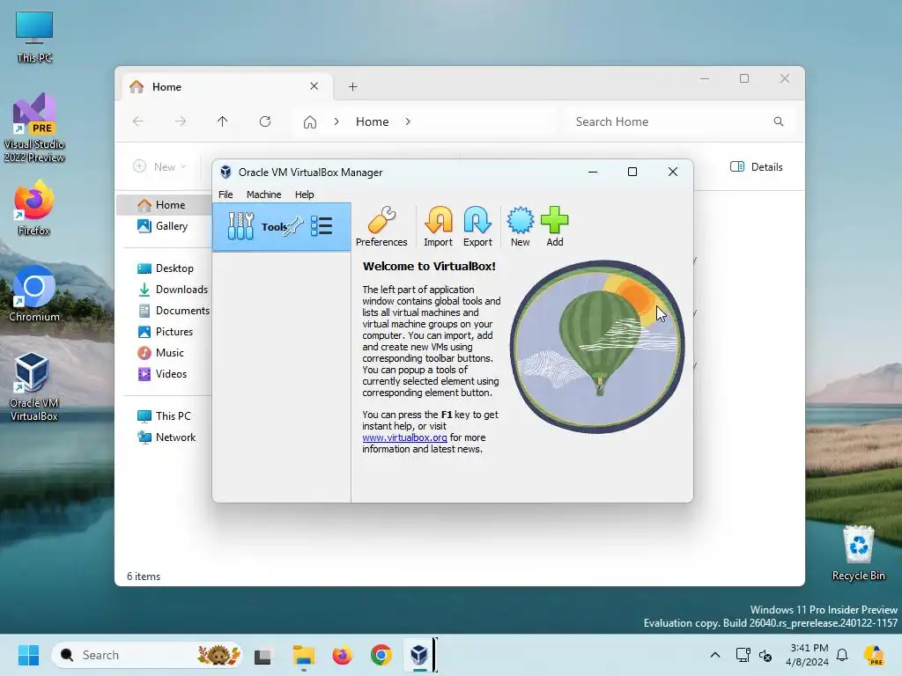Open the Windows Start menu

[28, 655]
